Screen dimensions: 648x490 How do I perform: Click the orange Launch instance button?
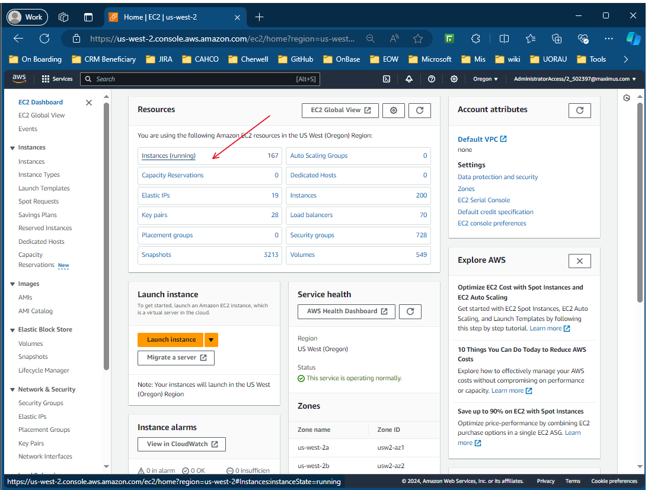click(x=171, y=340)
